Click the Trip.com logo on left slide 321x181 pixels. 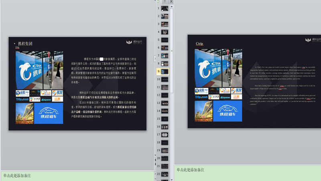22,99
